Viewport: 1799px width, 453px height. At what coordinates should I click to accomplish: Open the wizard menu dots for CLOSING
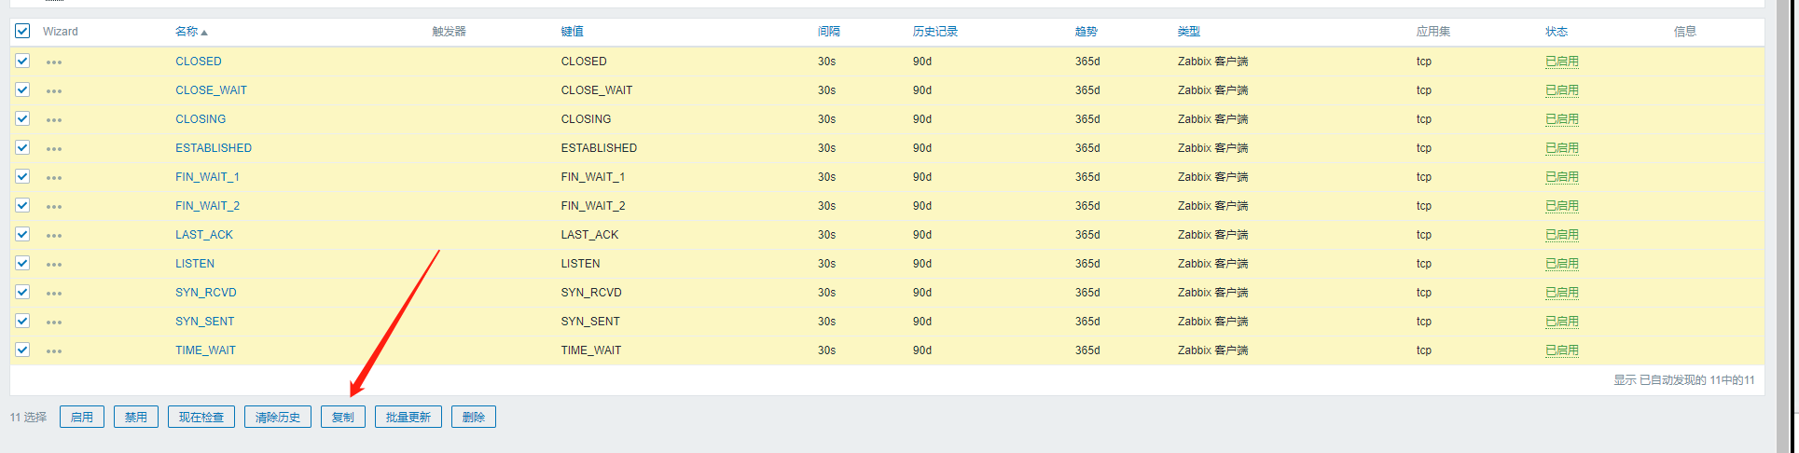54,120
